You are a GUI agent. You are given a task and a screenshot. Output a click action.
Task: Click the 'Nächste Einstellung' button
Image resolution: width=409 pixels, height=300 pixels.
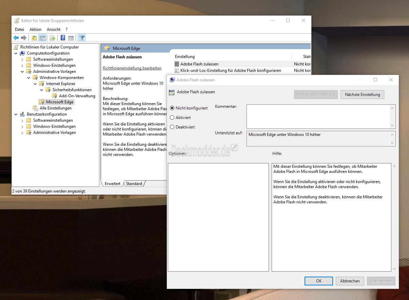[x=362, y=95]
